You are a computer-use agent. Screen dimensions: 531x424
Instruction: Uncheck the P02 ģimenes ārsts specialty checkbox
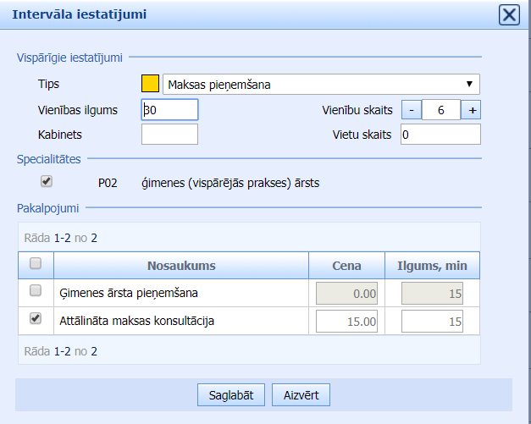pos(47,181)
